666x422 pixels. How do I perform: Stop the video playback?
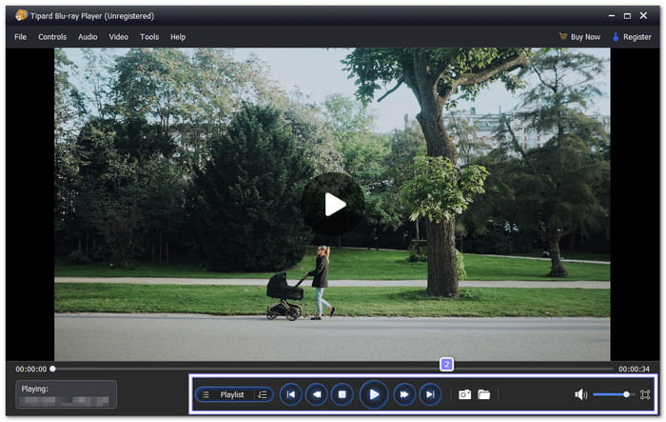(x=342, y=394)
